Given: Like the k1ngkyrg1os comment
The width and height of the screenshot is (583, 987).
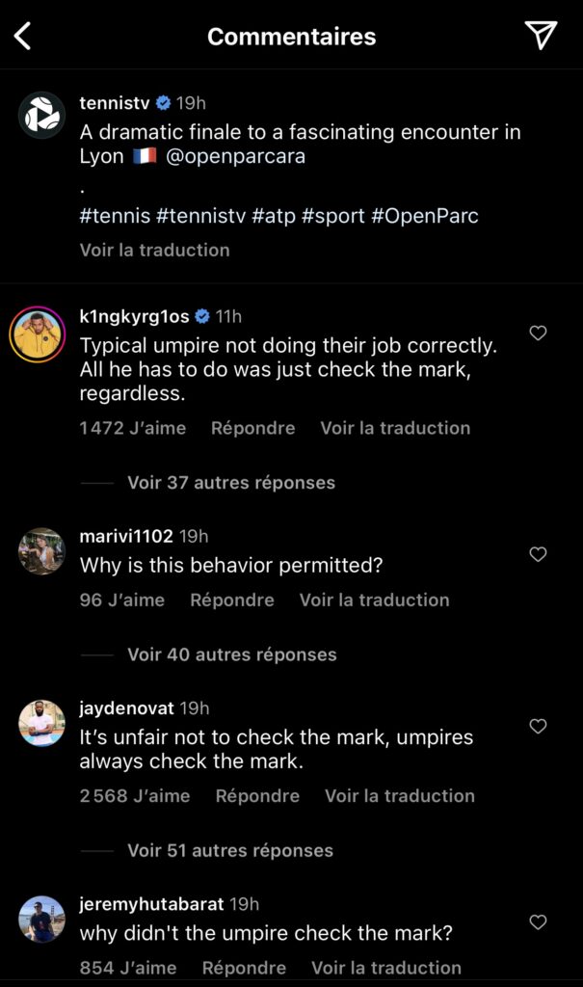Looking at the screenshot, I should [x=539, y=333].
